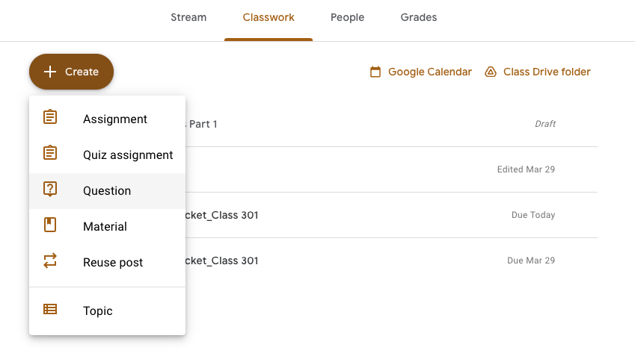Go to the Grades tab

click(x=419, y=17)
